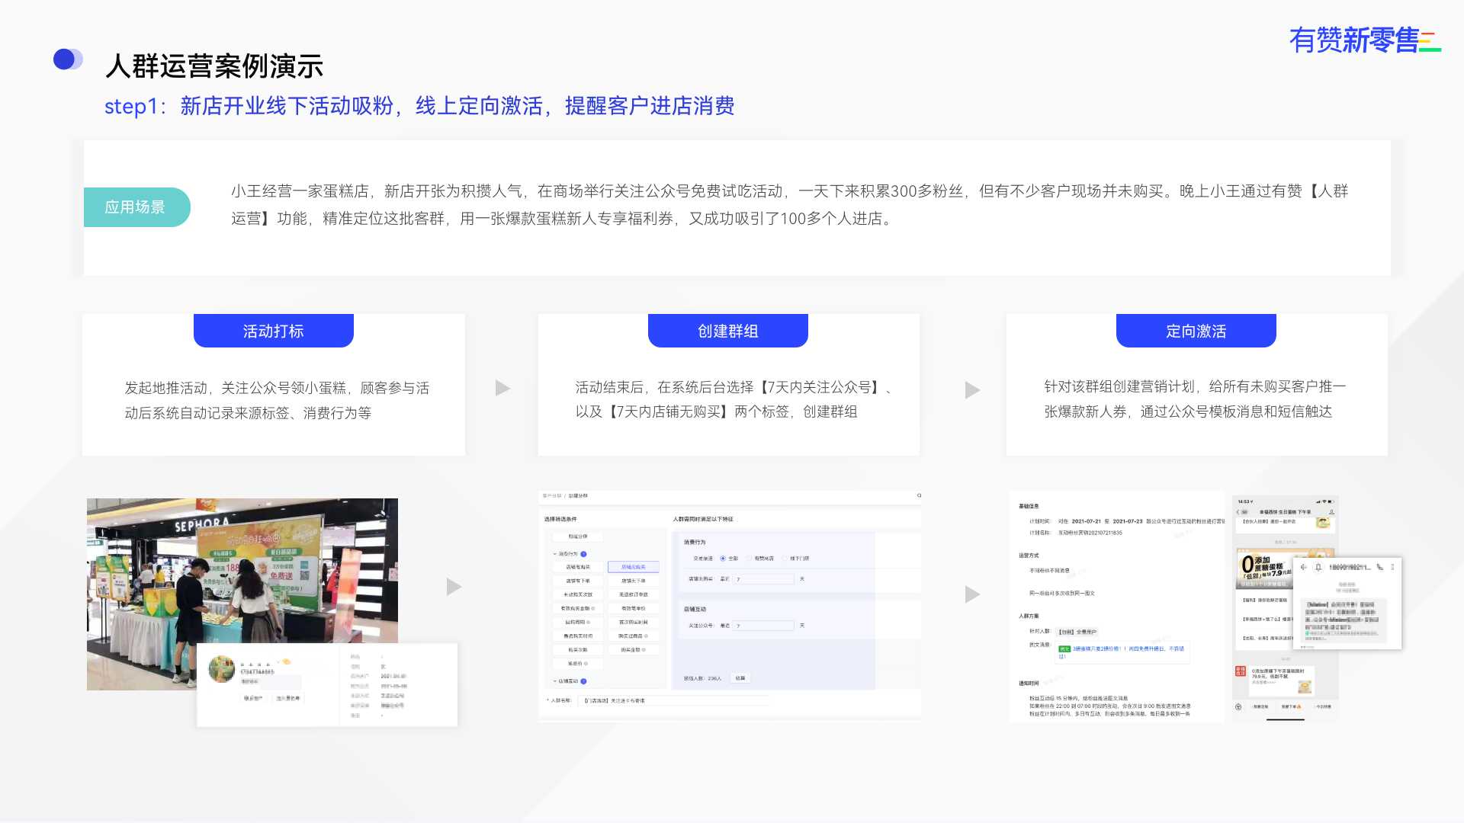Click the left button under the customer profile name
The width and height of the screenshot is (1464, 823).
click(x=253, y=698)
